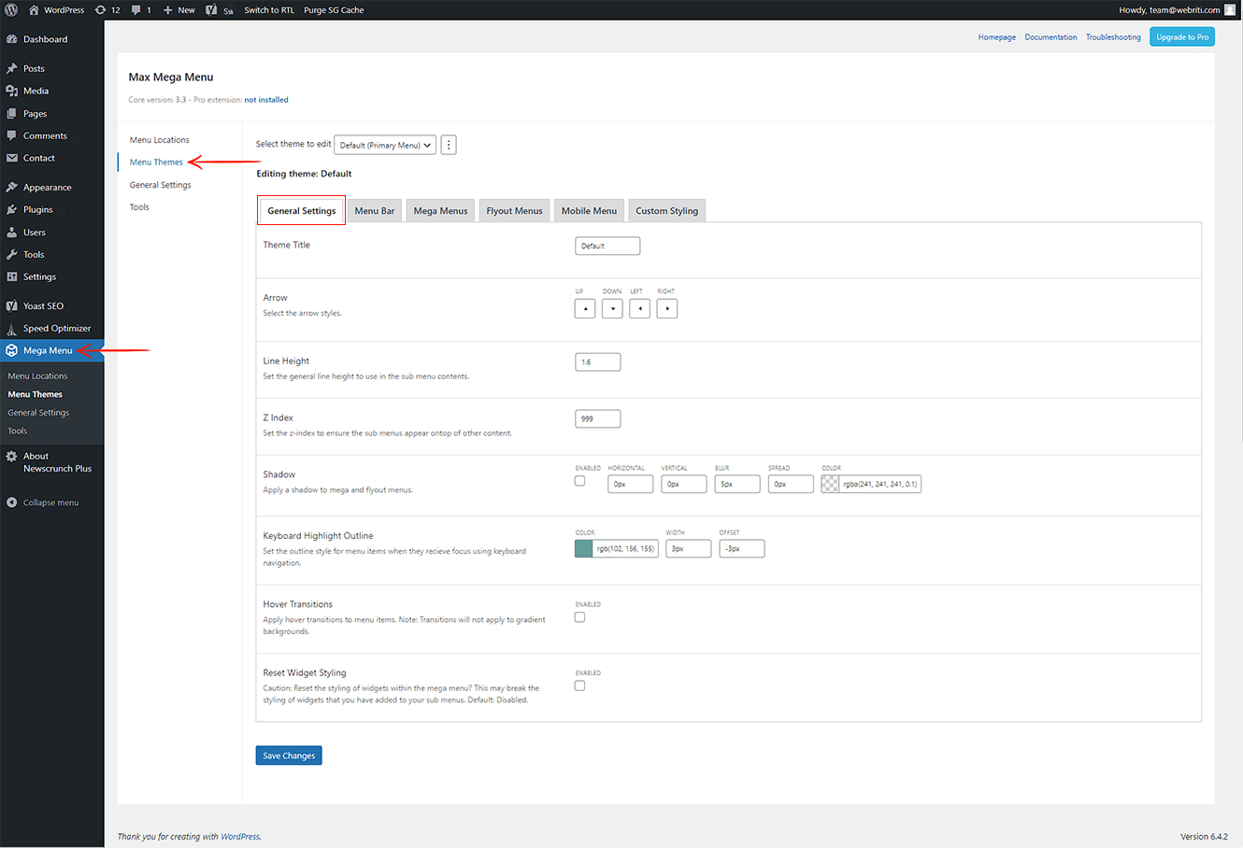Click the Dashboard gauge icon in sidebar

12,39
